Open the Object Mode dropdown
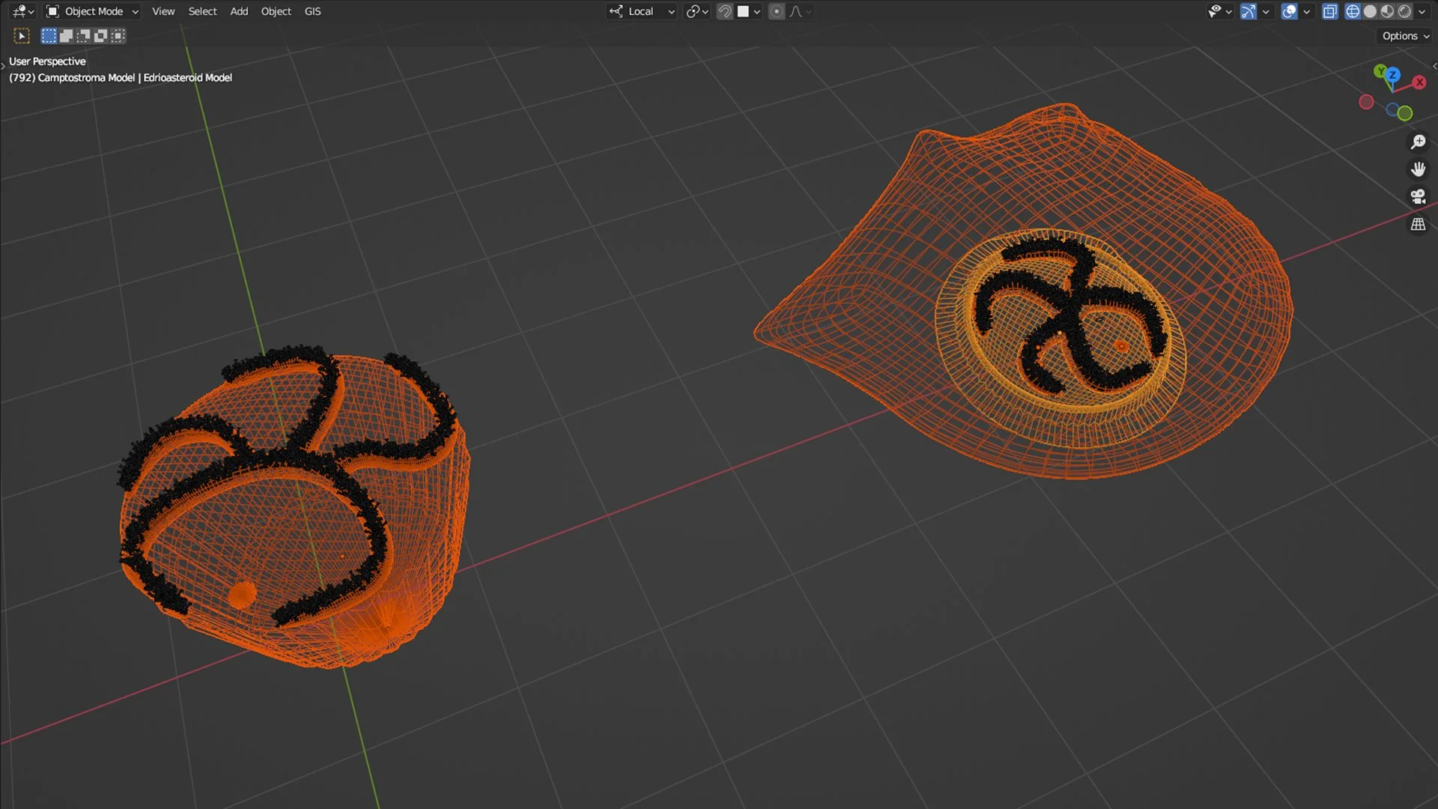This screenshot has width=1438, height=809. point(92,11)
